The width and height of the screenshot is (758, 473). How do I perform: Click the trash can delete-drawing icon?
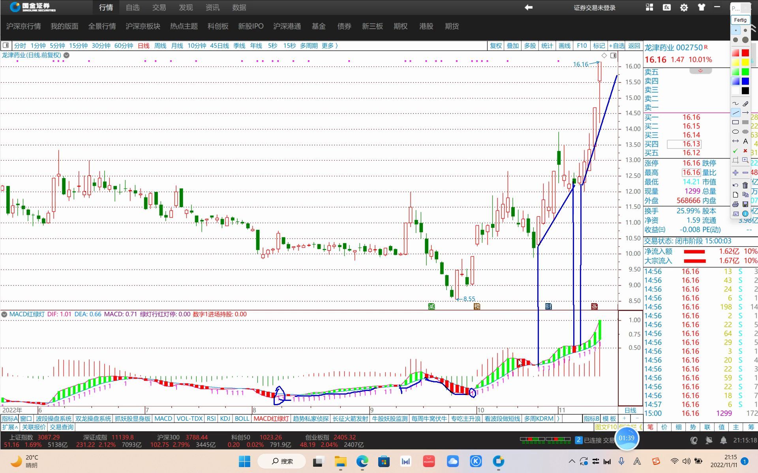click(745, 185)
